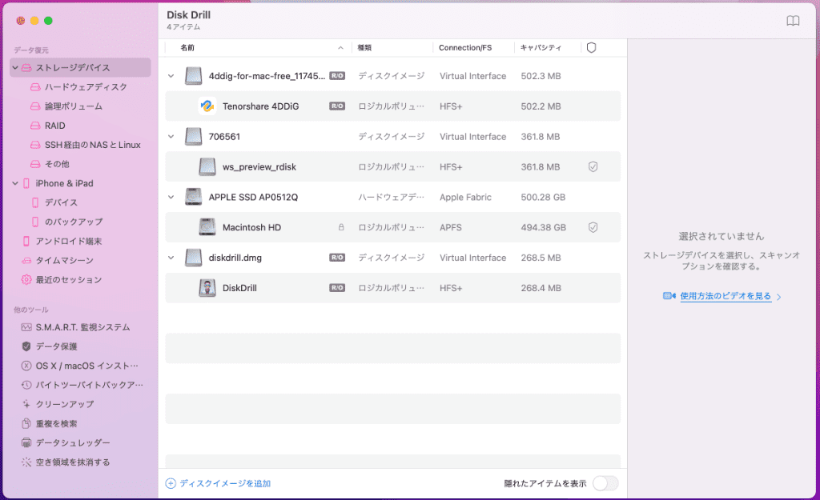
Task: Collapse the 4ddig-for-mac-free disk image row
Action: point(171,76)
